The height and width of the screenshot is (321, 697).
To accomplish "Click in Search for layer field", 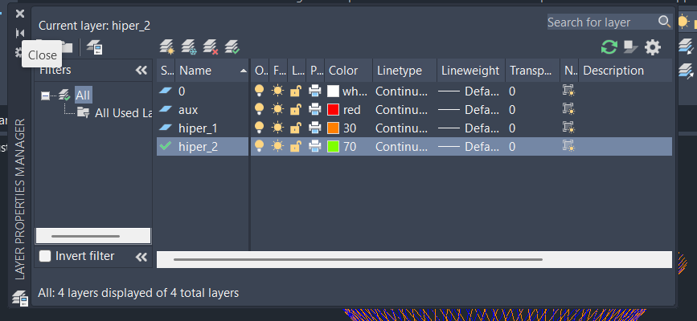I will (x=602, y=22).
